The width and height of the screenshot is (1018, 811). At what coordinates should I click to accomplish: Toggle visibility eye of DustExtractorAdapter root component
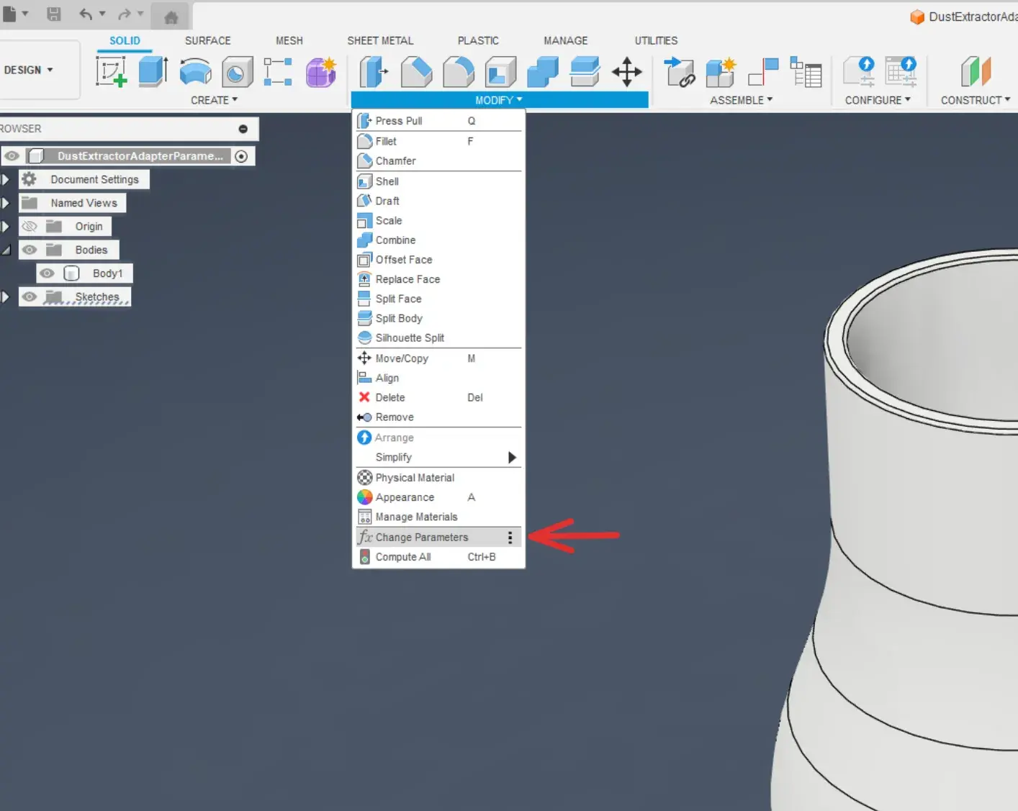point(12,155)
